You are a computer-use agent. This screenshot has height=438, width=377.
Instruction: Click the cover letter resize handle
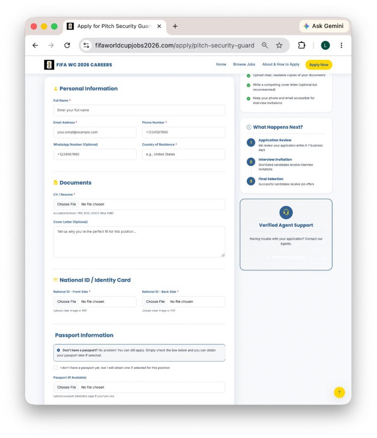[x=223, y=255]
